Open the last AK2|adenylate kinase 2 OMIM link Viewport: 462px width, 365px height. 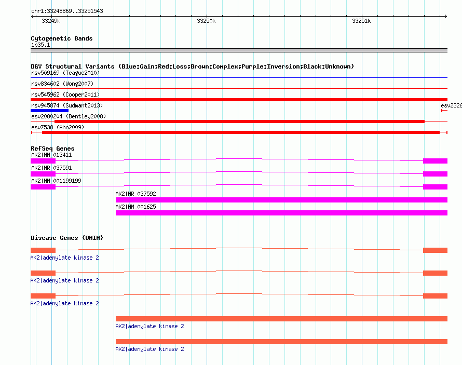coord(150,349)
